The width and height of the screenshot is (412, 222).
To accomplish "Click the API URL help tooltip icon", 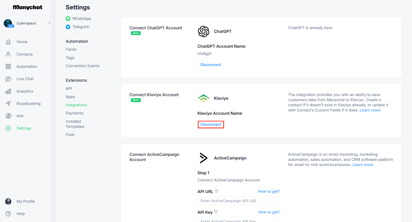I will pos(216,191).
